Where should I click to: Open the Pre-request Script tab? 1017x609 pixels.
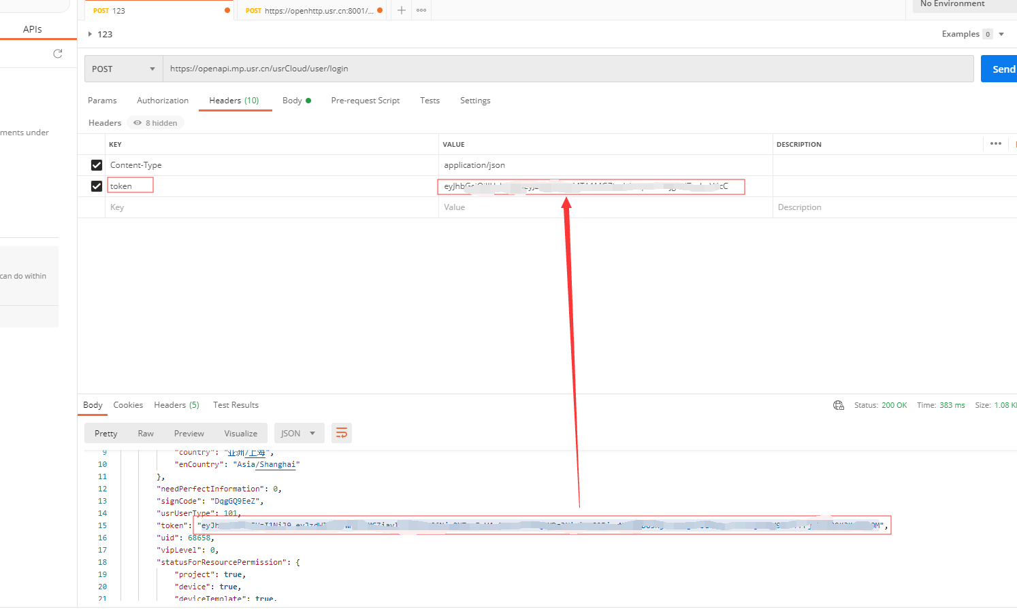(x=365, y=101)
